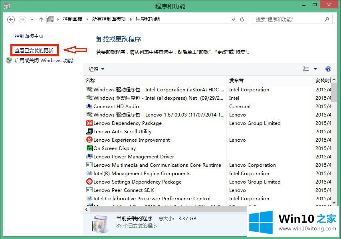This screenshot has height=239, width=341.
Task: Select 控制面板 in the breadcrumb
Action: point(73,19)
